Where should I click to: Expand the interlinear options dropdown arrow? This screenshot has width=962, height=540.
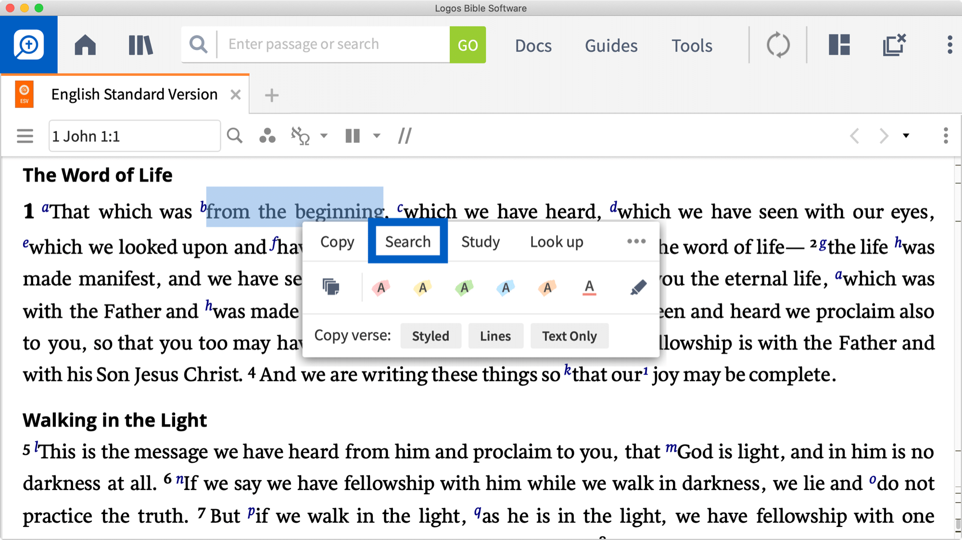click(x=324, y=136)
